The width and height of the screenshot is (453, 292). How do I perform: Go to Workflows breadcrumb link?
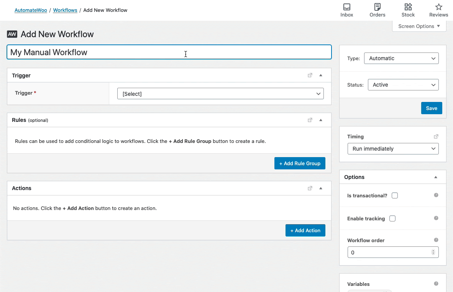coord(65,10)
